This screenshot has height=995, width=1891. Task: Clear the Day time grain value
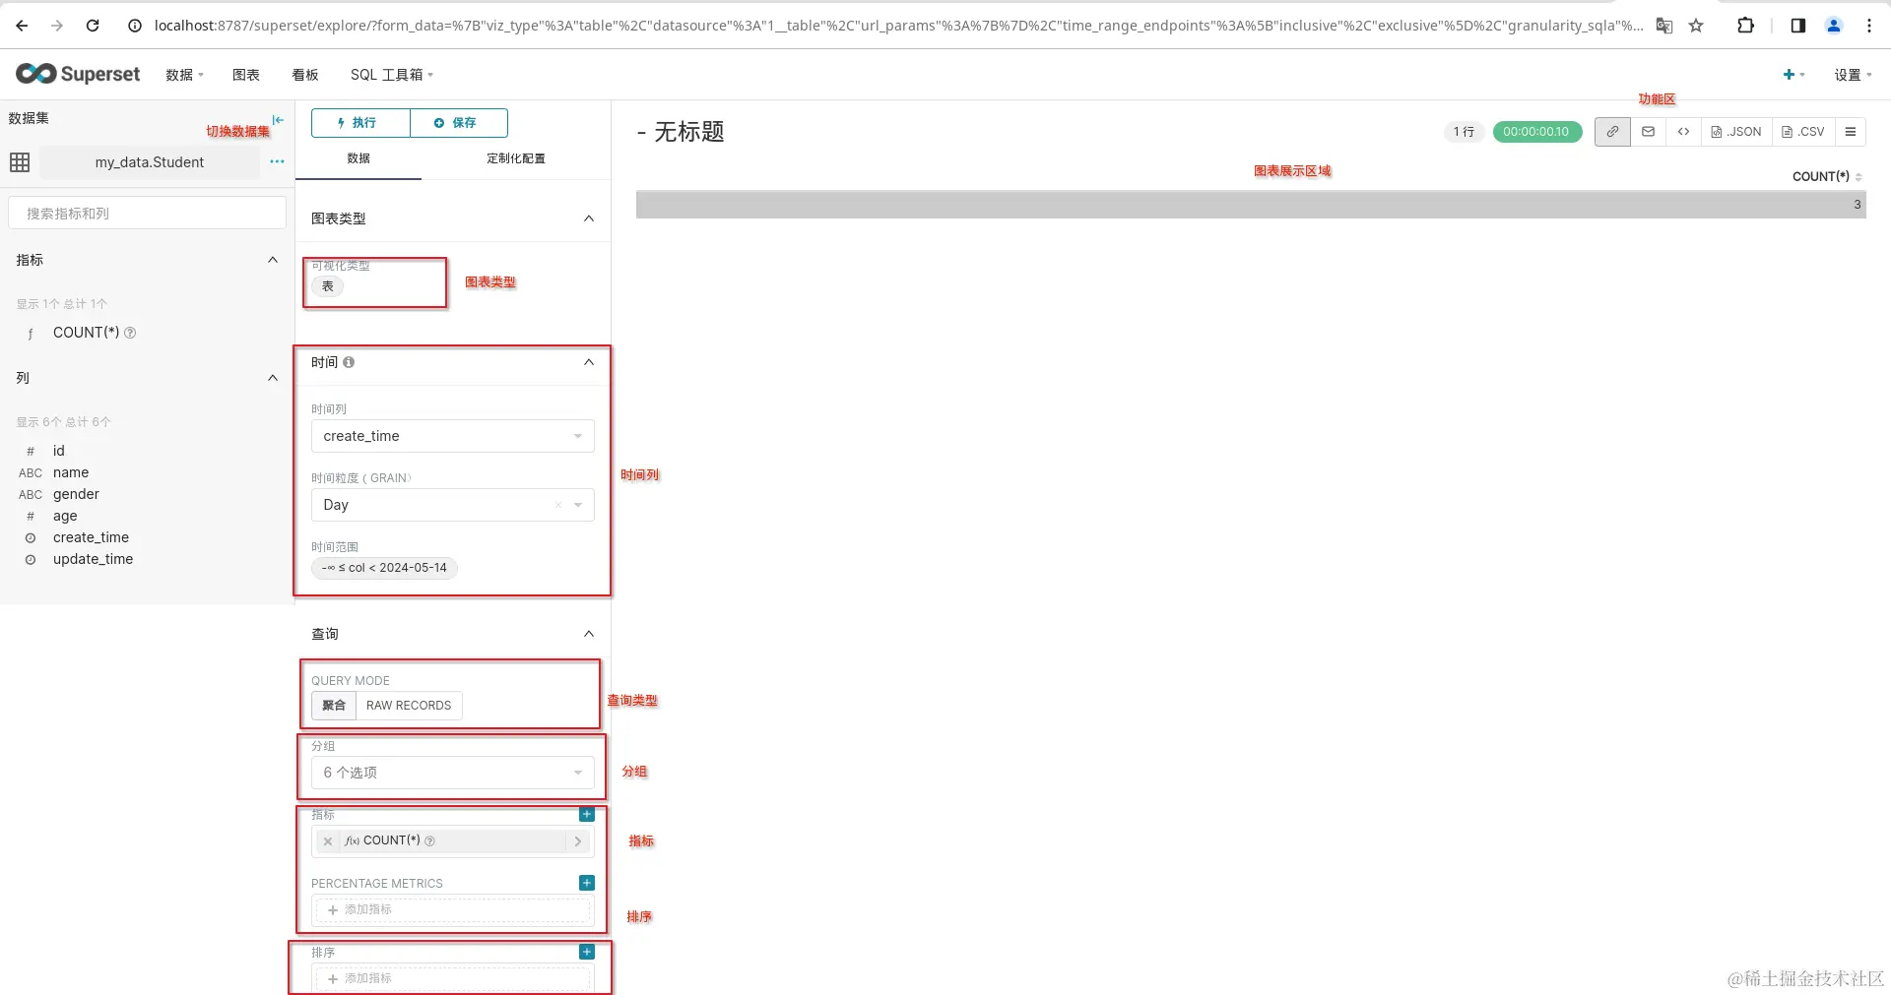(558, 505)
